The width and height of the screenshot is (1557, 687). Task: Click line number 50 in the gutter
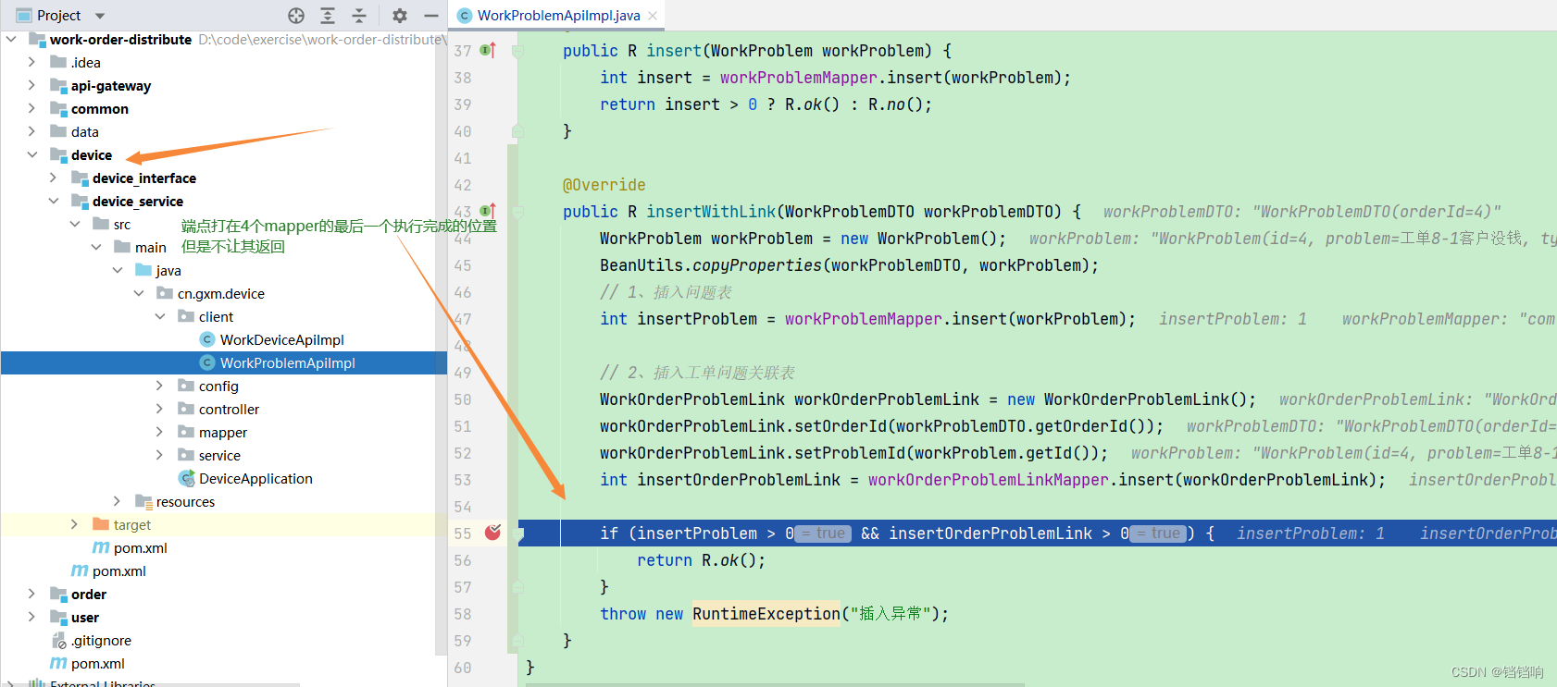pyautogui.click(x=463, y=399)
